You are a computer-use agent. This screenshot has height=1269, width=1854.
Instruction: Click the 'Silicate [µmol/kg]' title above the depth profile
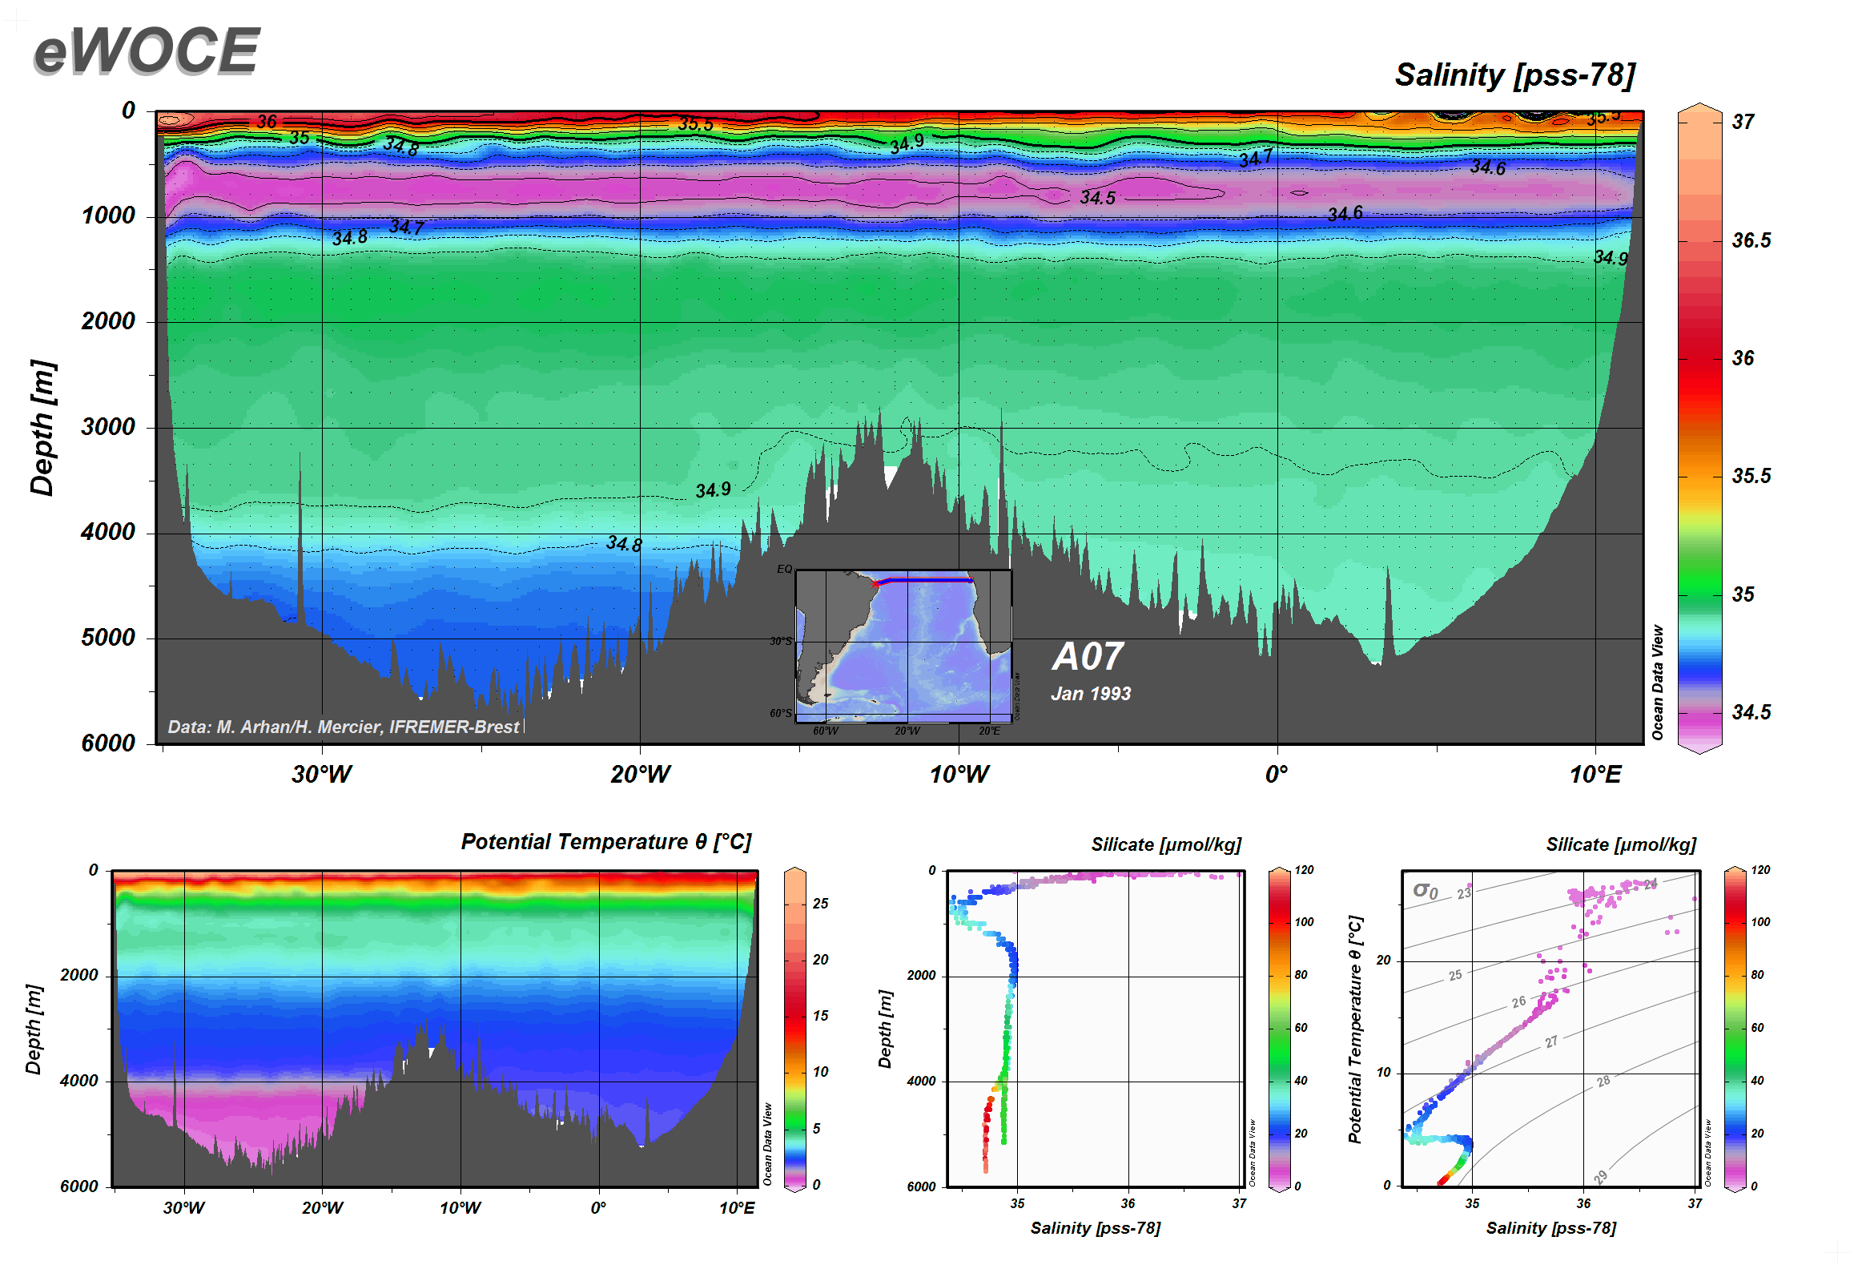pos(1166,844)
